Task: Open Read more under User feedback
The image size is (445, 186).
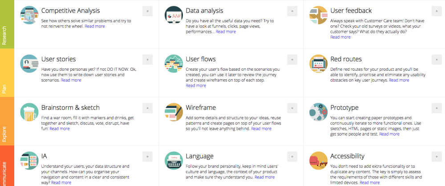Action: tap(340, 37)
